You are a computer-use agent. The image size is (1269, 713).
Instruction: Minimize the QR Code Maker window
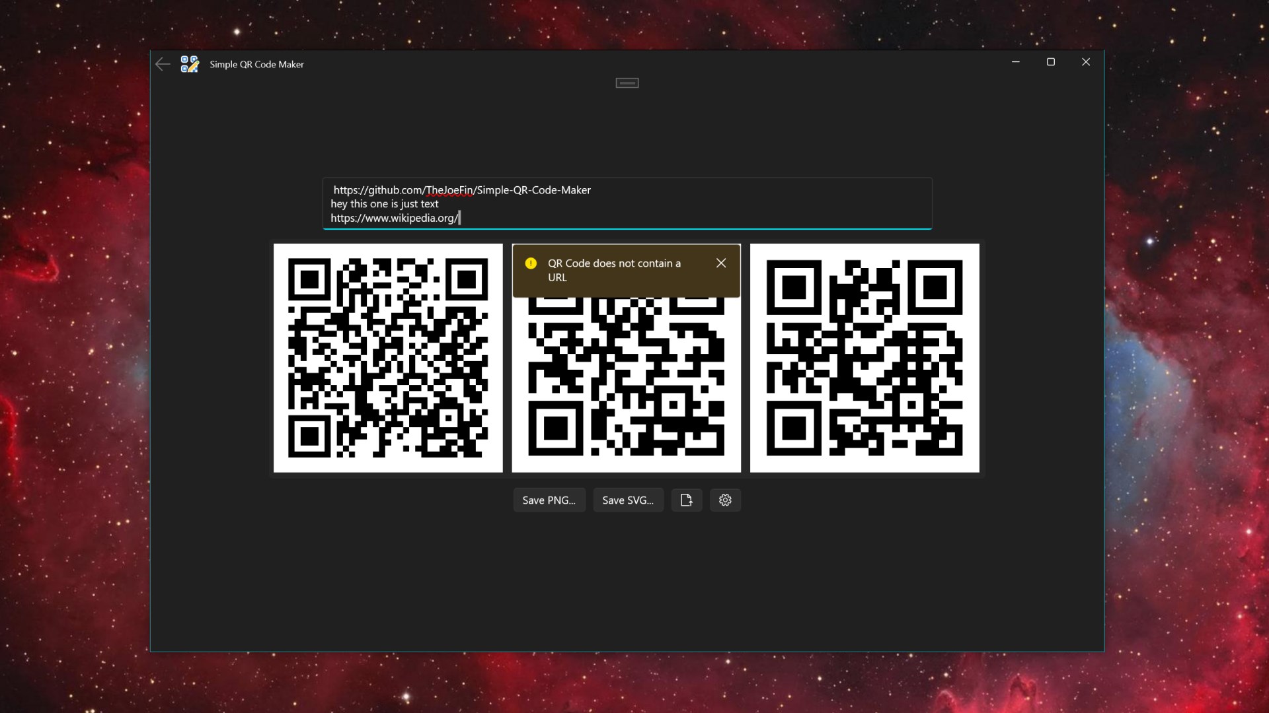coord(1015,62)
